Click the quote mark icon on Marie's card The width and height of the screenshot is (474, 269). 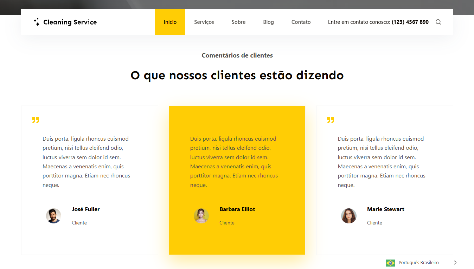pyautogui.click(x=331, y=120)
